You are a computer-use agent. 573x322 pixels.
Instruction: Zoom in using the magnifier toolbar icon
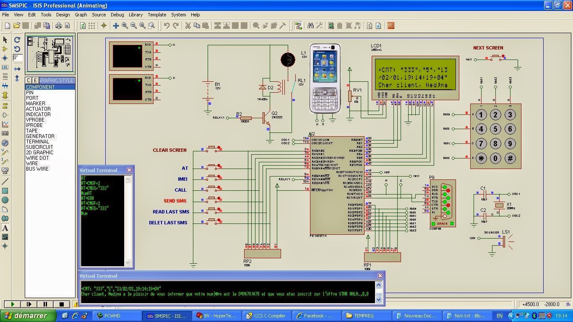124,26
